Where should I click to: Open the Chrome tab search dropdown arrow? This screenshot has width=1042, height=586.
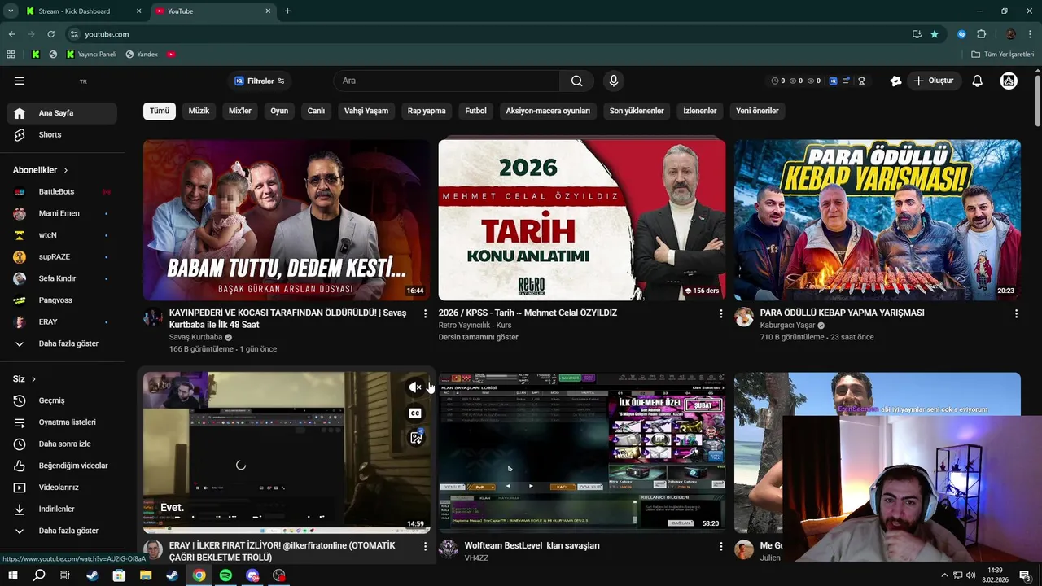[x=11, y=11]
